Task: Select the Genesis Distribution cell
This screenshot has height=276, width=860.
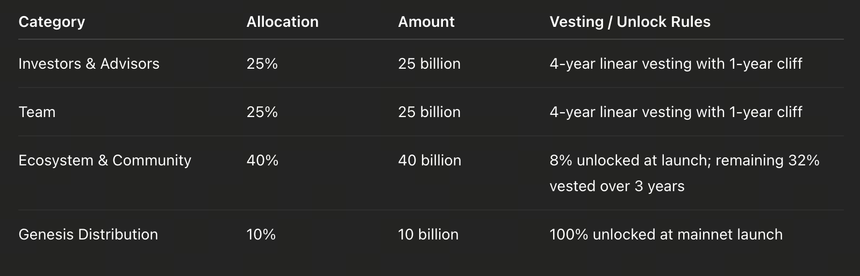Action: (88, 235)
